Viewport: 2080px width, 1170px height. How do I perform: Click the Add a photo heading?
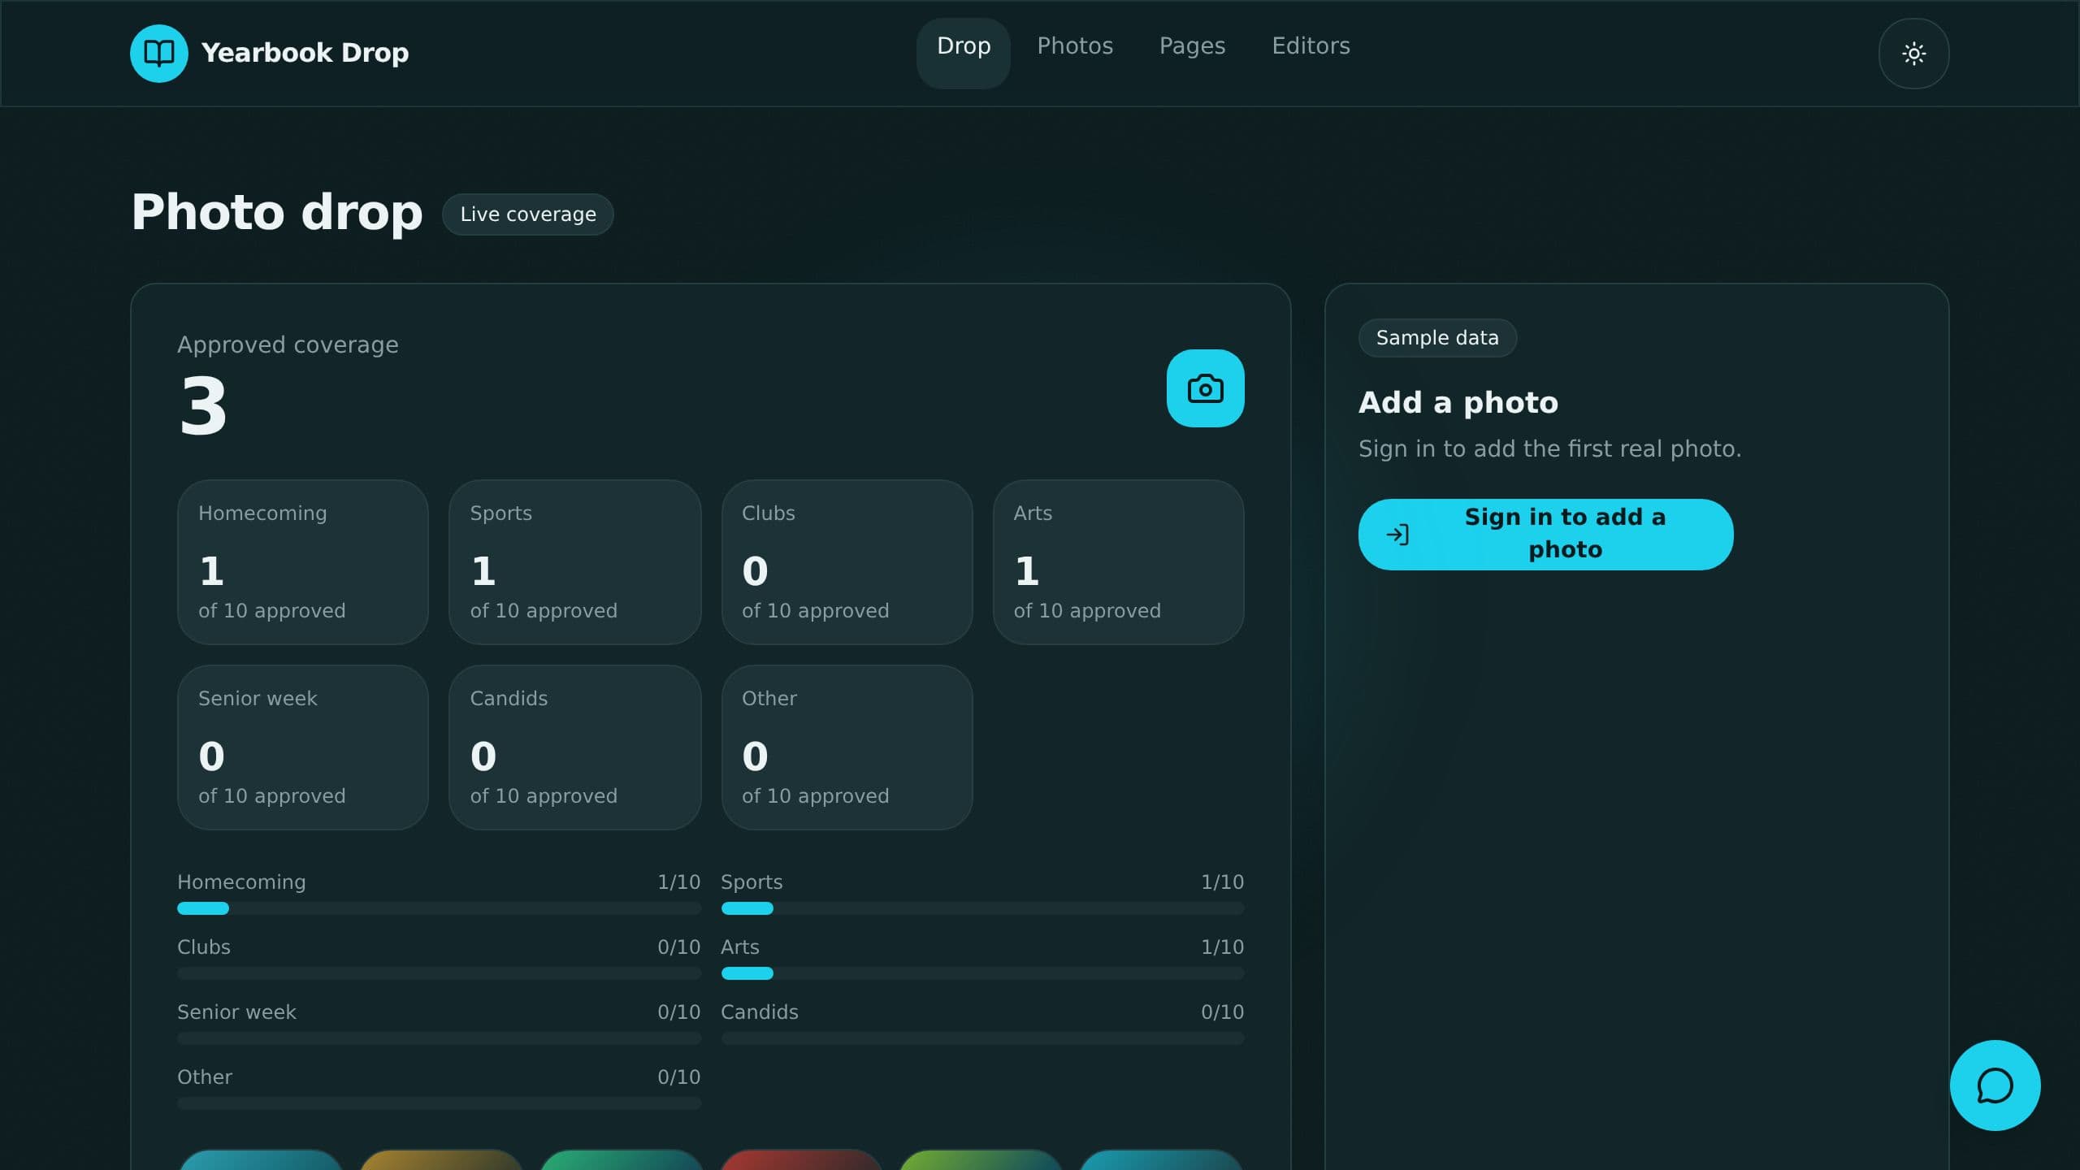(1458, 403)
